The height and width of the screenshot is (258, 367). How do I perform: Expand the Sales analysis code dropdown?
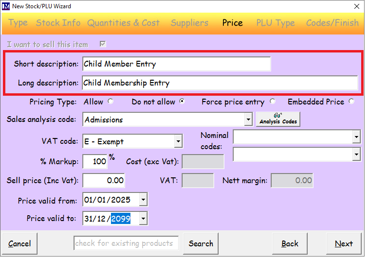click(248, 120)
